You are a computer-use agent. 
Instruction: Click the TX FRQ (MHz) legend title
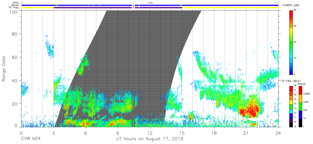click(x=291, y=81)
